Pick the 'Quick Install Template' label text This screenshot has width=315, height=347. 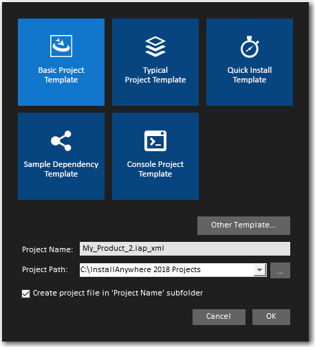[x=250, y=75]
